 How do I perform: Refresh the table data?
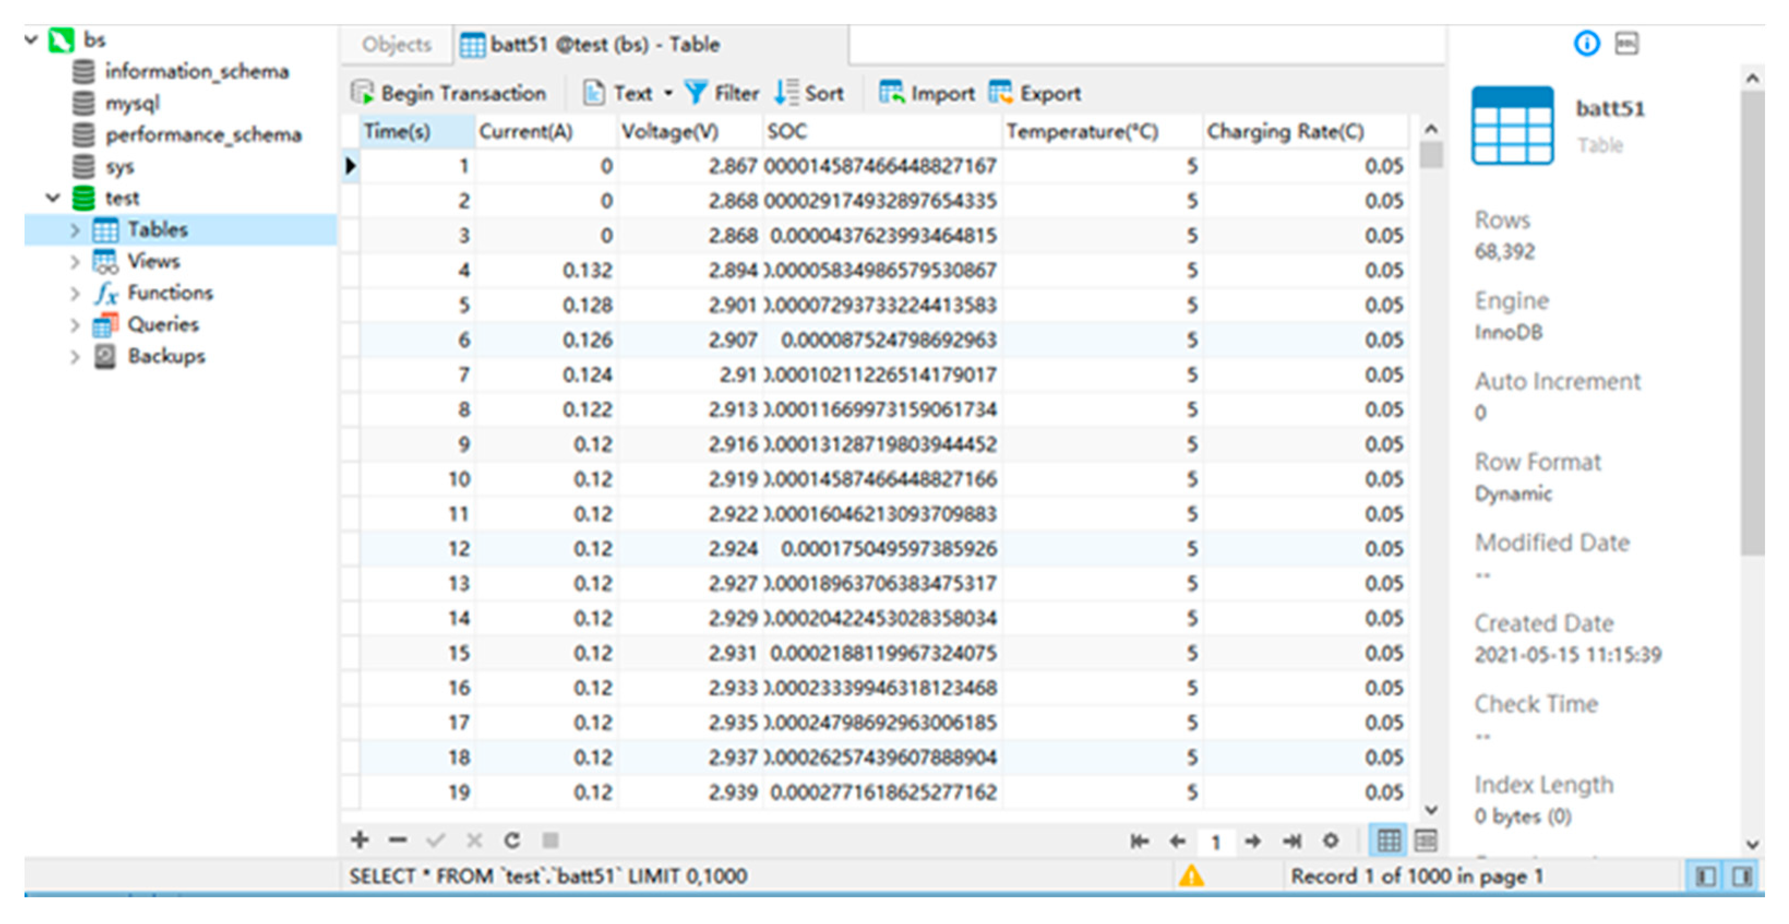512,840
